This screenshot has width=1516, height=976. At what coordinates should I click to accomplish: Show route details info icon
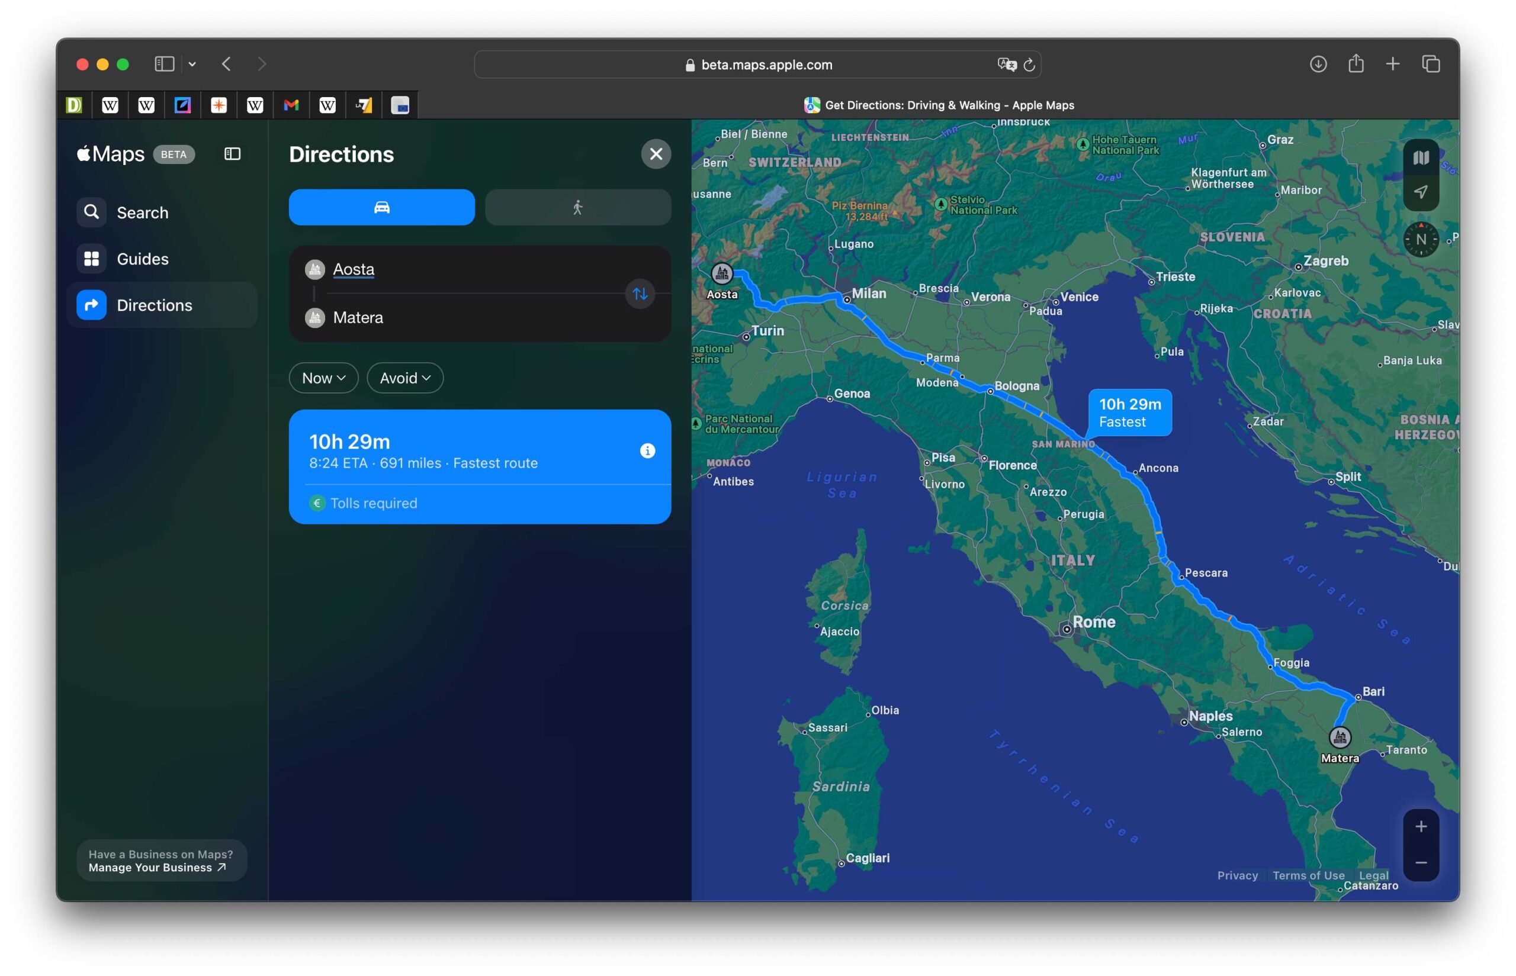click(647, 450)
